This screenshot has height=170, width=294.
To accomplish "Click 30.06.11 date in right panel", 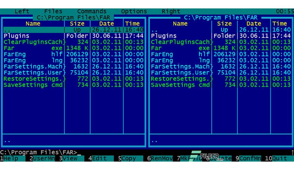I will 254,36.
